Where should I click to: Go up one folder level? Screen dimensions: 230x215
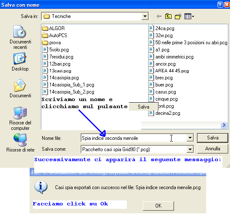(x=168, y=16)
